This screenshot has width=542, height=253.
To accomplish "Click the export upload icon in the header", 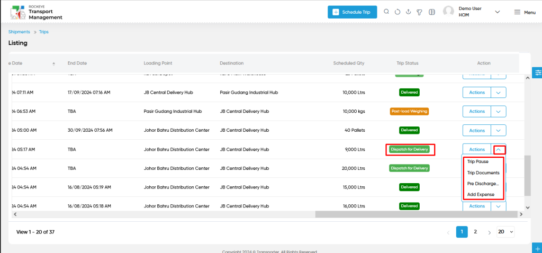I will tap(408, 12).
